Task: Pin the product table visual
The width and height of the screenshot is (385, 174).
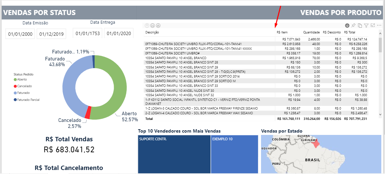Action: pos(353,25)
